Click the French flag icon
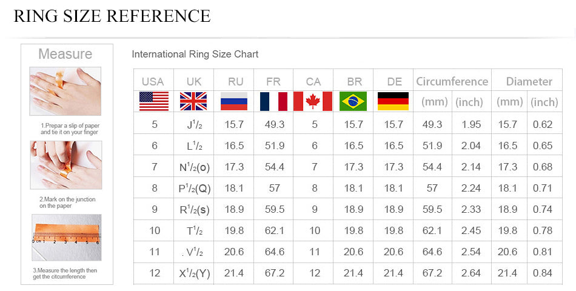The width and height of the screenshot is (576, 291). click(273, 101)
